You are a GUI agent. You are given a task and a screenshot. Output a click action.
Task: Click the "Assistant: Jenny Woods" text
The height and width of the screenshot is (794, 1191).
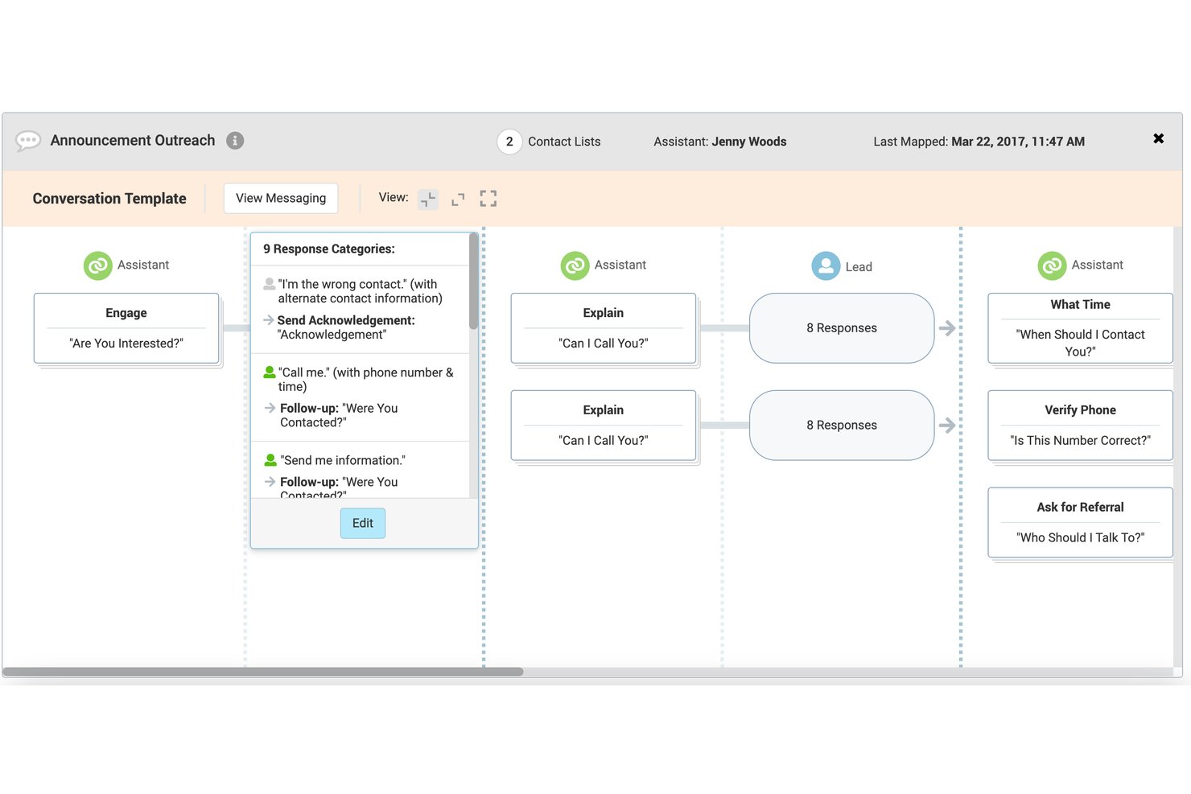coord(720,142)
